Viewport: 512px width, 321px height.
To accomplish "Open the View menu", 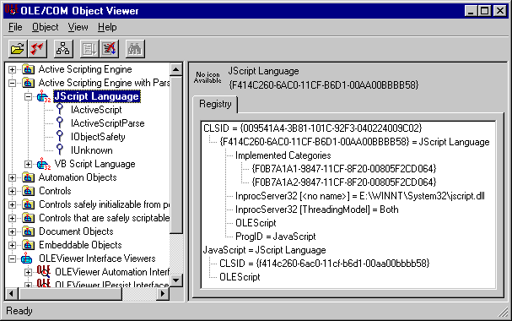I will click(x=78, y=27).
